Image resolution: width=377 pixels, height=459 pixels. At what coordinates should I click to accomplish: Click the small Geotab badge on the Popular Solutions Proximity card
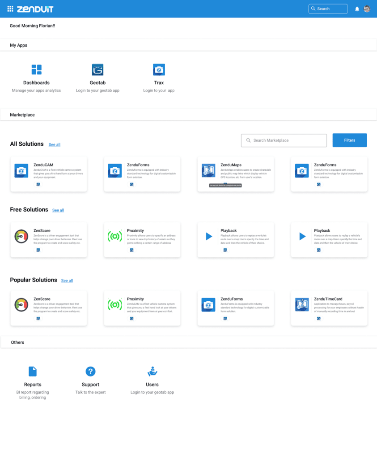pyautogui.click(x=131, y=319)
